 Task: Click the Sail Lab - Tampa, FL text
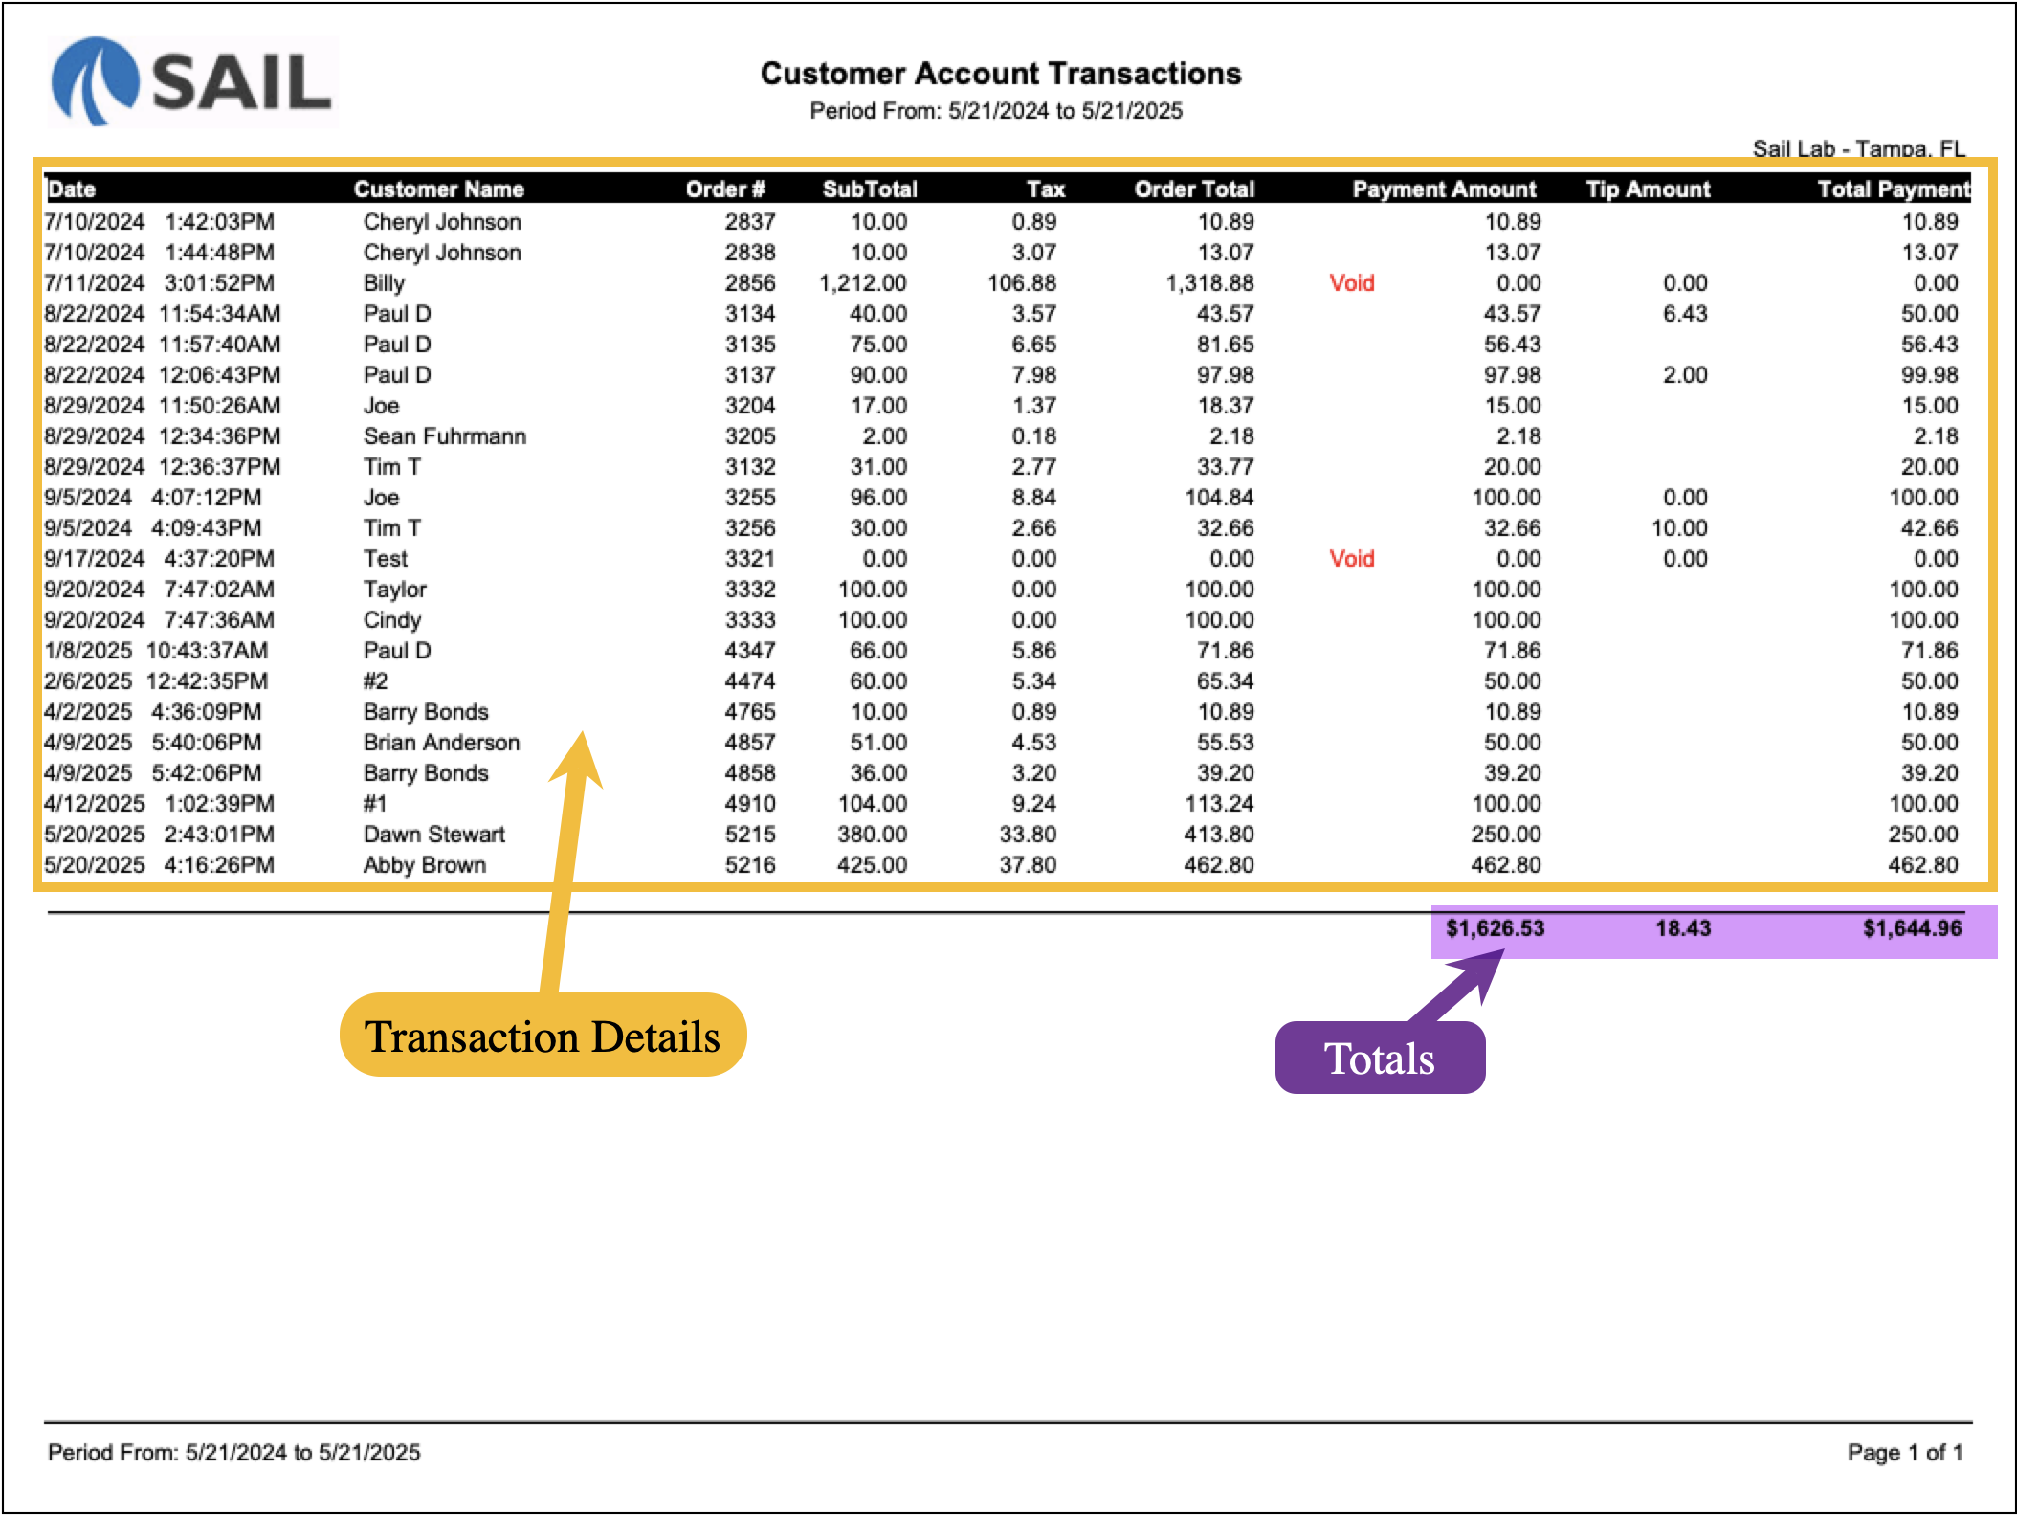click(1857, 148)
